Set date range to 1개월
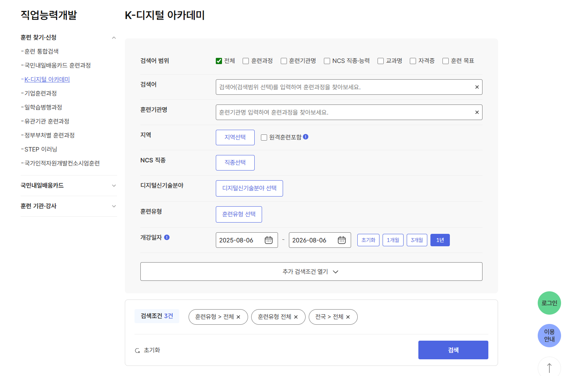This screenshot has width=563, height=376. pos(393,240)
